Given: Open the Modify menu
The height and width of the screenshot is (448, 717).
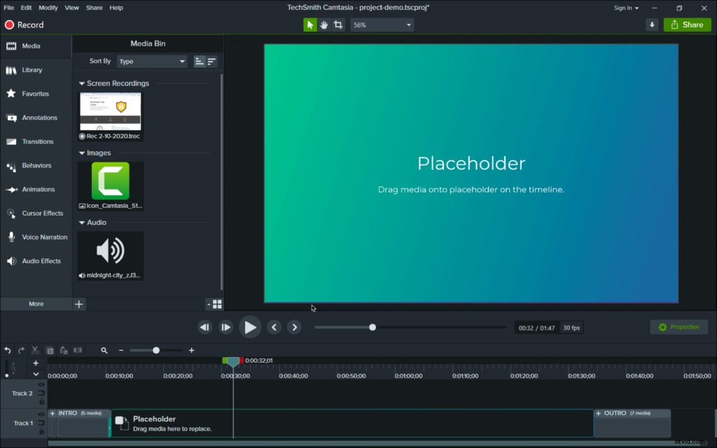Looking at the screenshot, I should coord(48,8).
